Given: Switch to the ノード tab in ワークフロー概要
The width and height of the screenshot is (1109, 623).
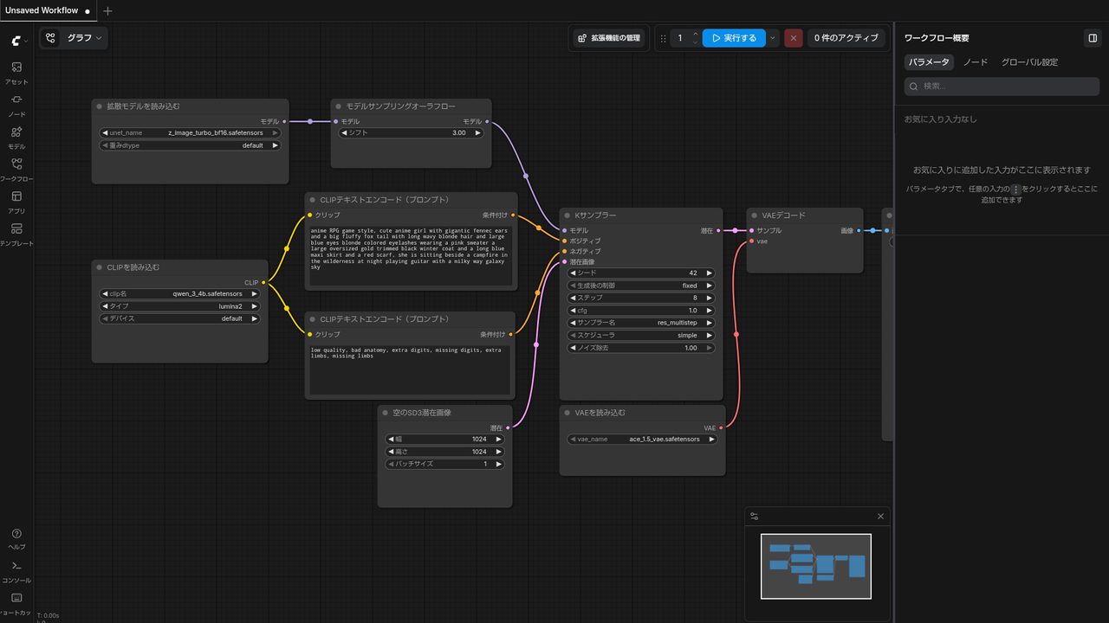Looking at the screenshot, I should click(x=976, y=62).
